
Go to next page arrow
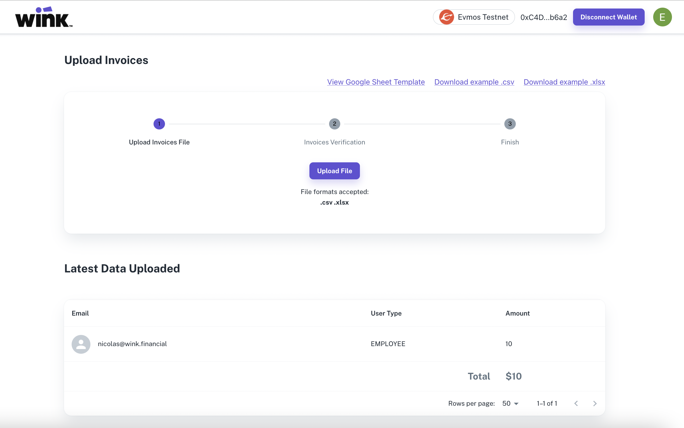[595, 403]
